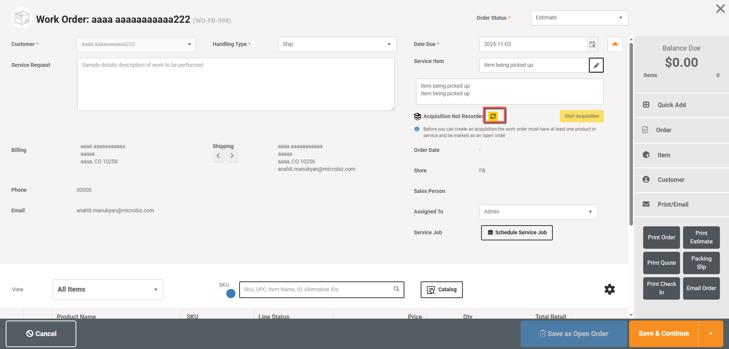Click Schedule Service Job button
Screen dimensions: 729x349
pyautogui.click(x=517, y=233)
